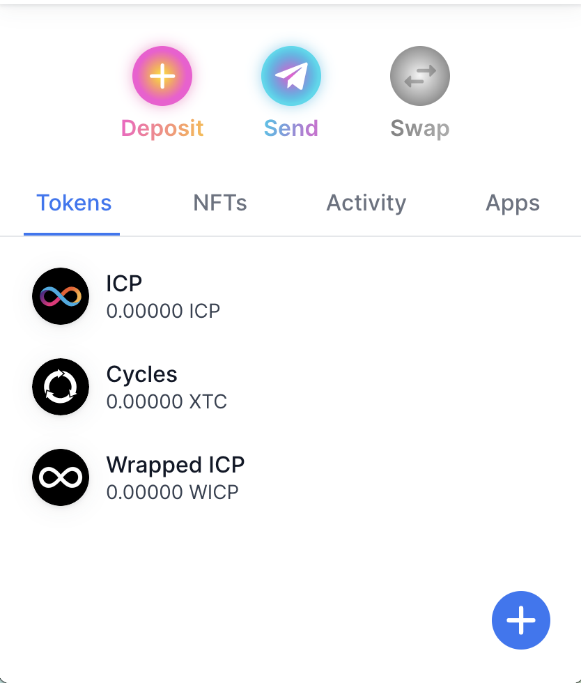Select the ICP token name
The width and height of the screenshot is (581, 683).
[124, 284]
